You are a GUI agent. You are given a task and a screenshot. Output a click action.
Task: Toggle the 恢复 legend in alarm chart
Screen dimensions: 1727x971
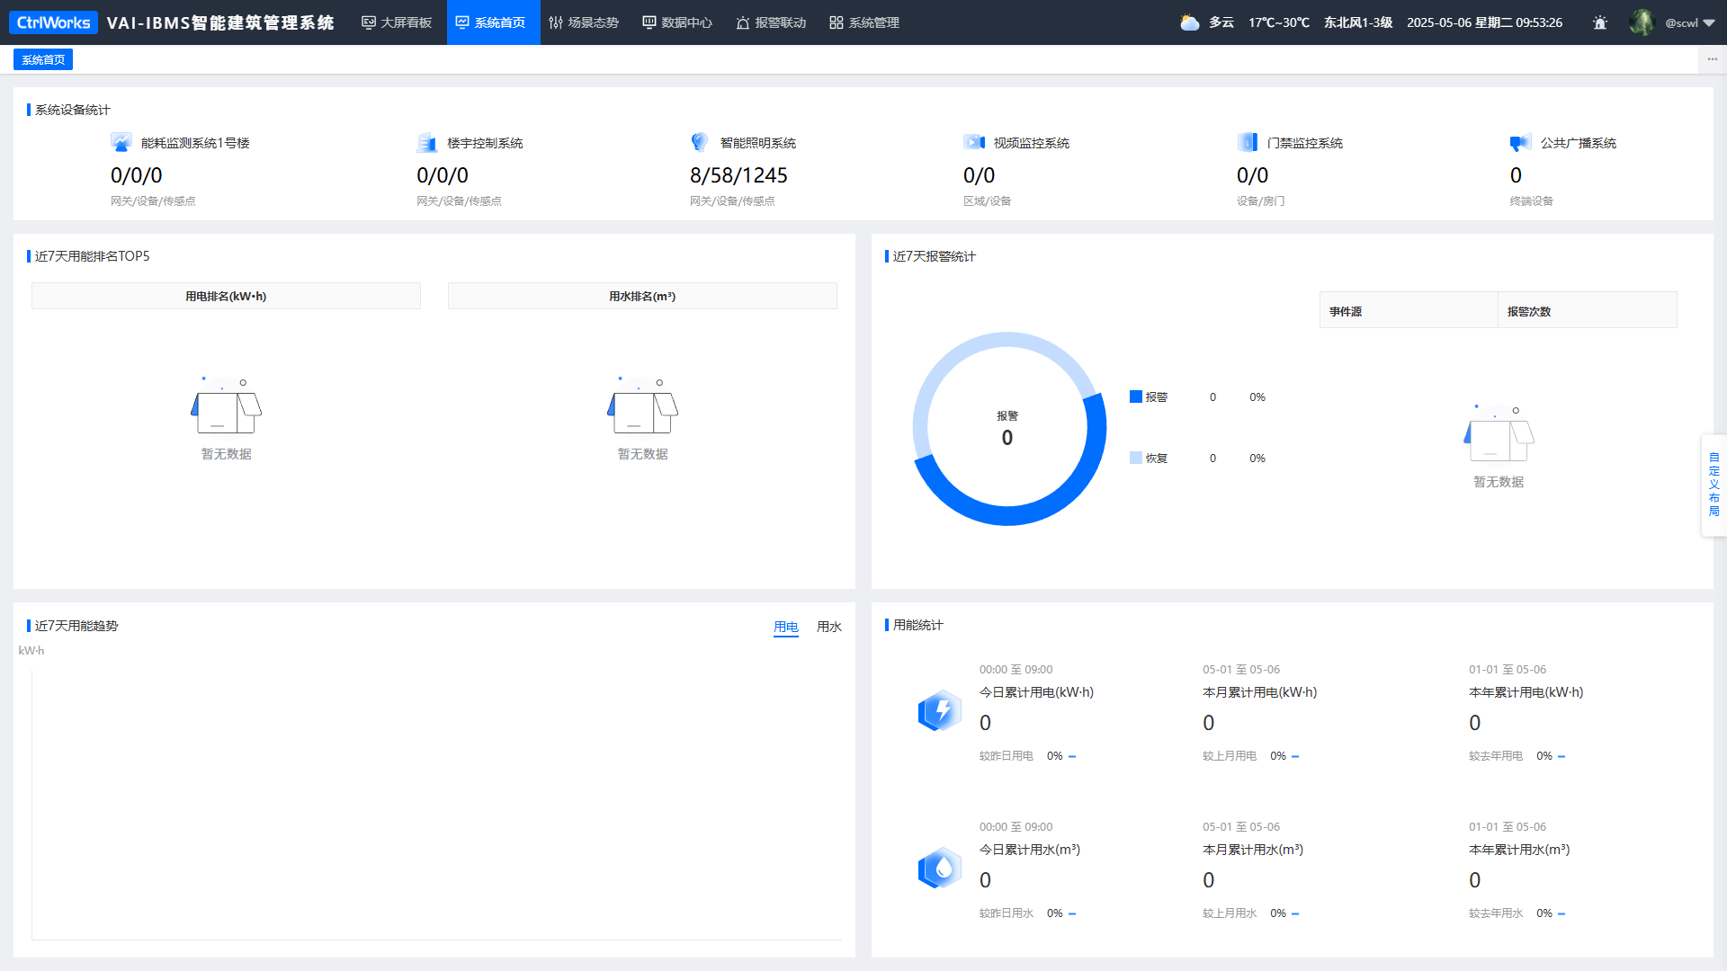click(x=1149, y=458)
